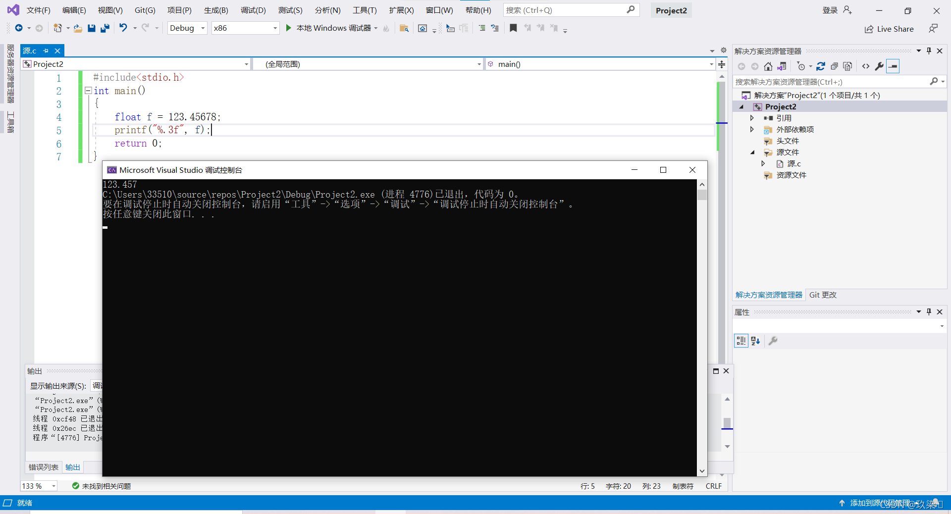Toggle a bookmark on current line
Image resolution: width=951 pixels, height=514 pixels.
513,28
